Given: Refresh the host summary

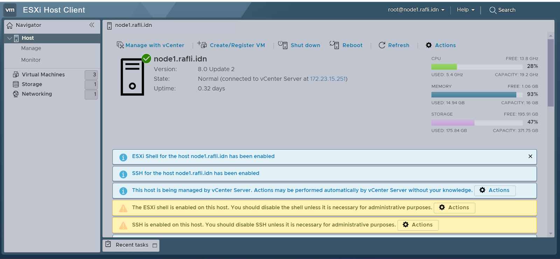Looking at the screenshot, I should (399, 45).
